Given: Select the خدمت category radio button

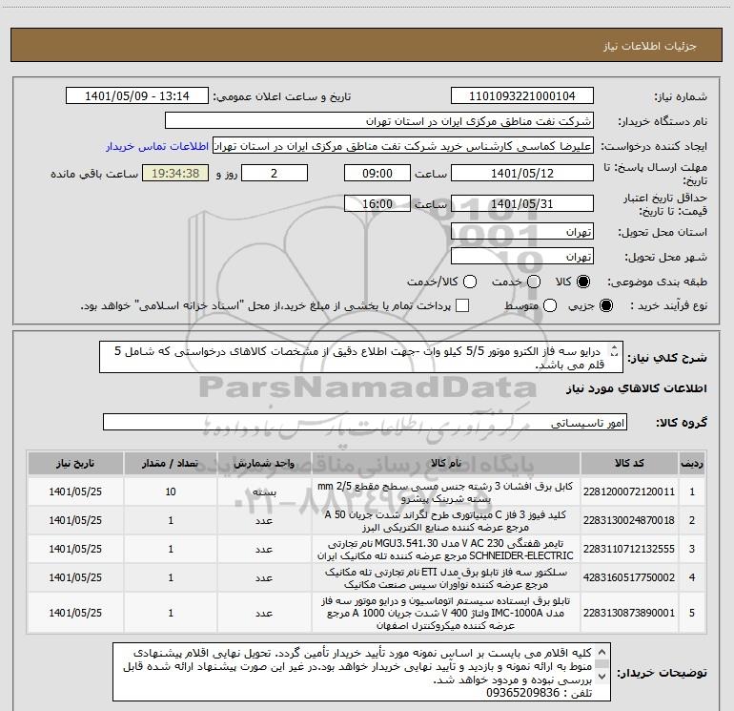Looking at the screenshot, I should click(x=534, y=282).
